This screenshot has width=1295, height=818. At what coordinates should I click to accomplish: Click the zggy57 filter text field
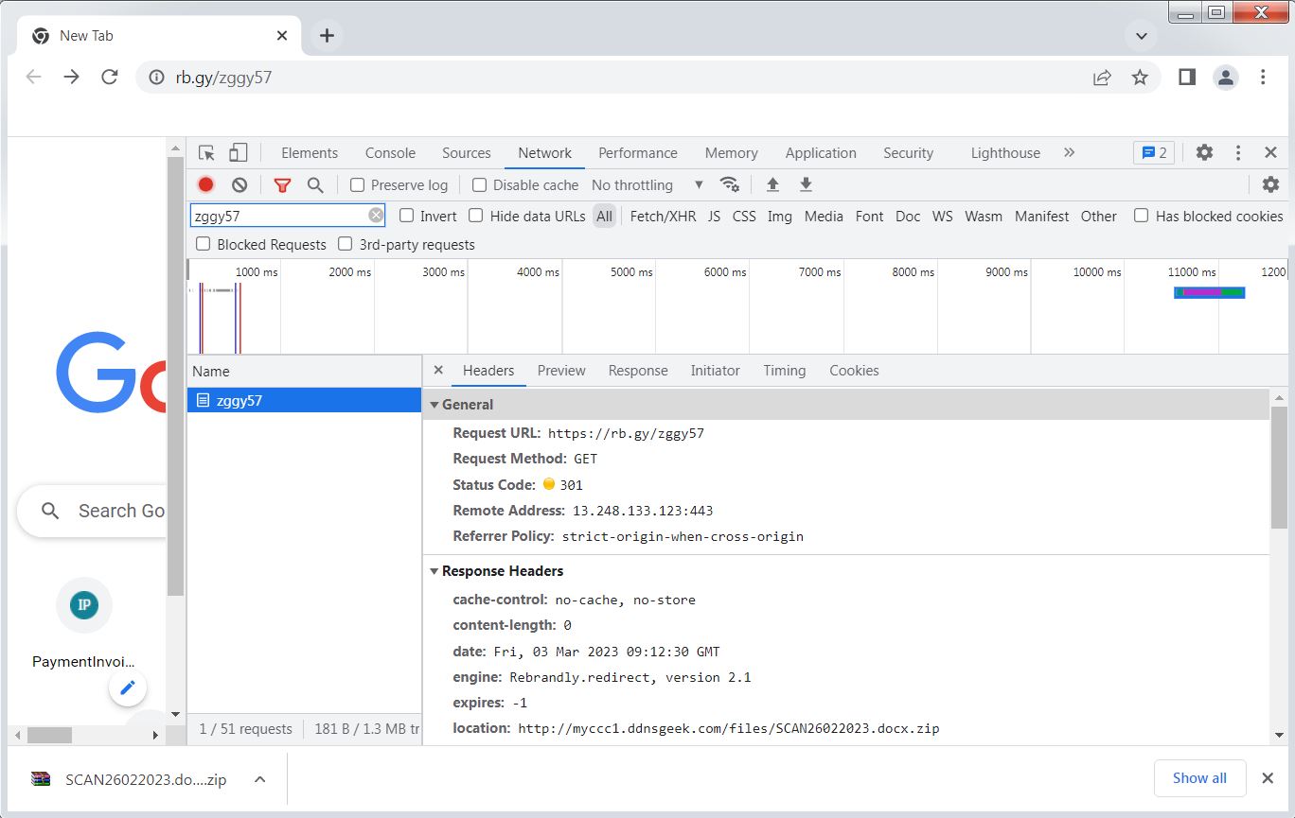[278, 216]
